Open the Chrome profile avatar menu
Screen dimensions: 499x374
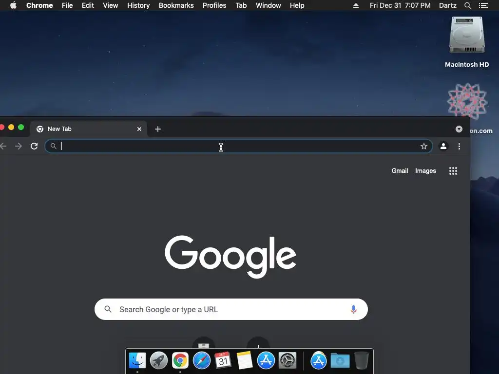pos(443,146)
